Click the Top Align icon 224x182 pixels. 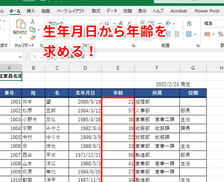[143, 23]
